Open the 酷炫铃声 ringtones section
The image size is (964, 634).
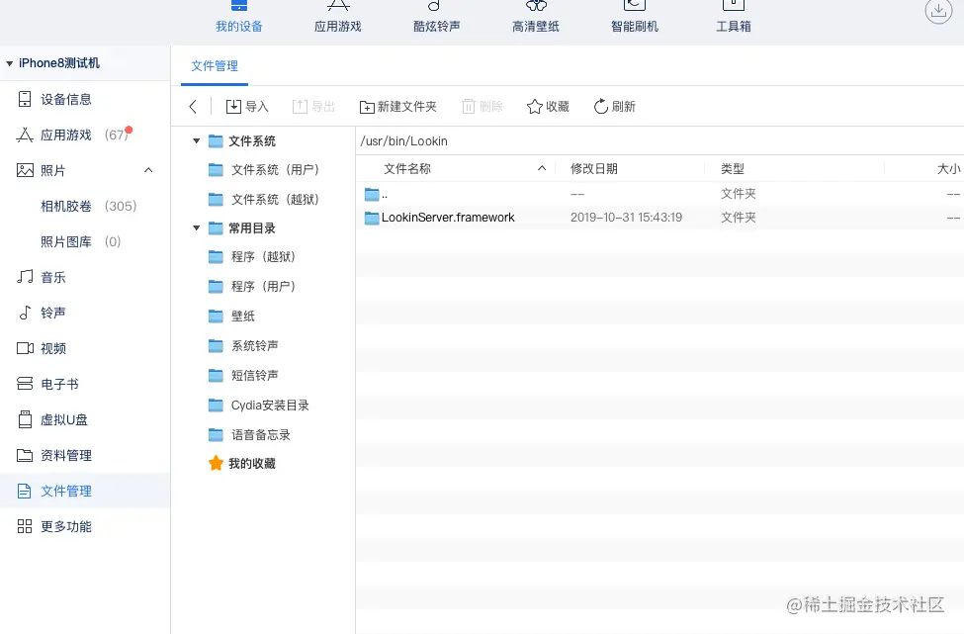click(x=436, y=17)
